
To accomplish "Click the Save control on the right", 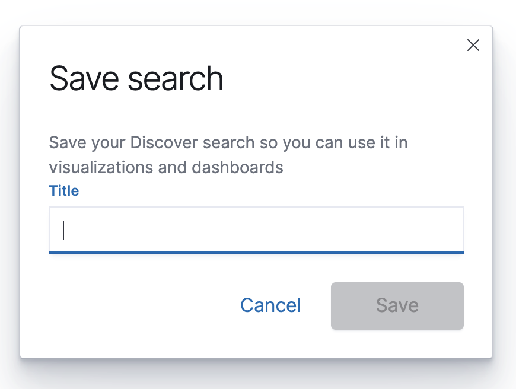I will [397, 305].
